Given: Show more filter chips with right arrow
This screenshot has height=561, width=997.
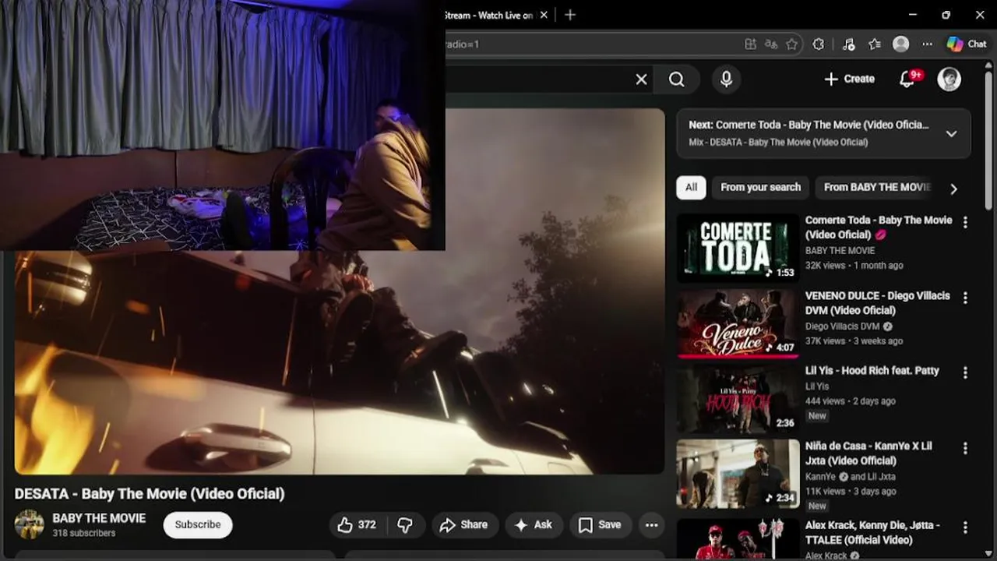Looking at the screenshot, I should point(953,188).
